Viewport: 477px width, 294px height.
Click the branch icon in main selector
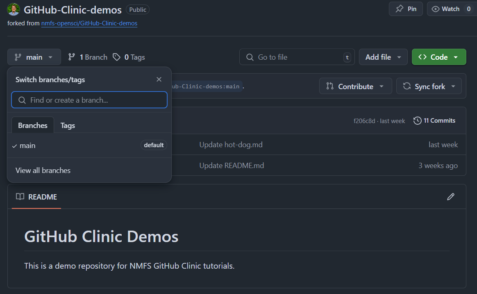(x=18, y=57)
